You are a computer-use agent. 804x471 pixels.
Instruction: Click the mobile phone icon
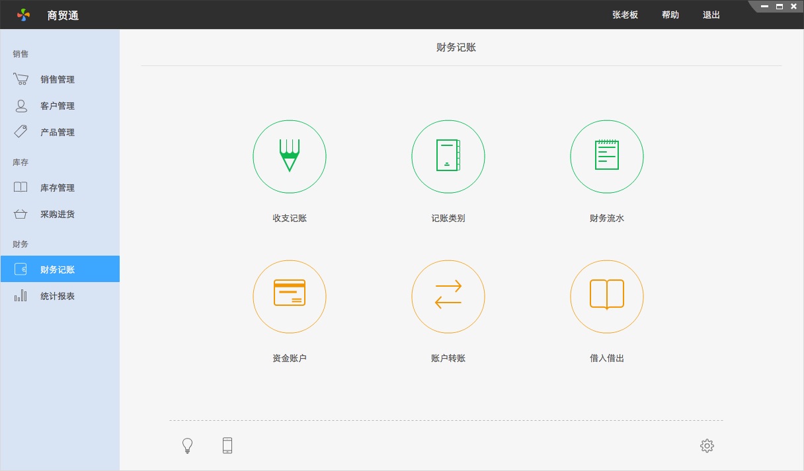click(x=227, y=446)
